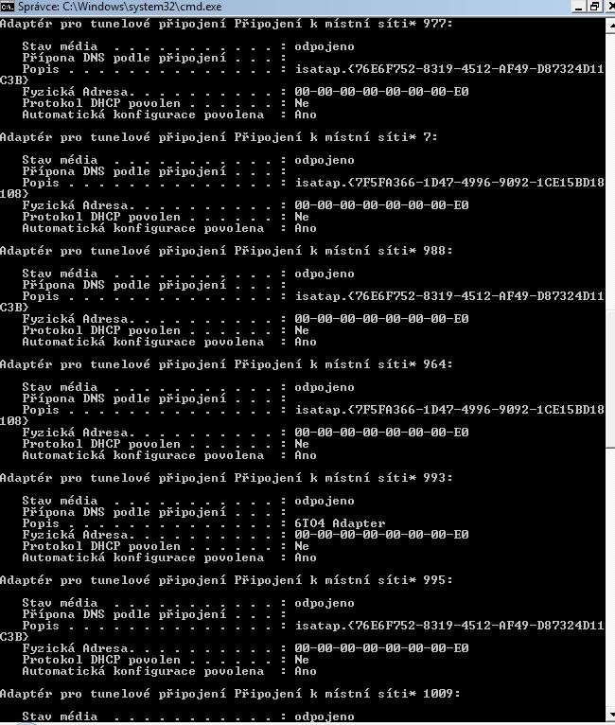Click scrollbar track above the thumb
The height and width of the screenshot is (725, 615).
tap(610, 171)
